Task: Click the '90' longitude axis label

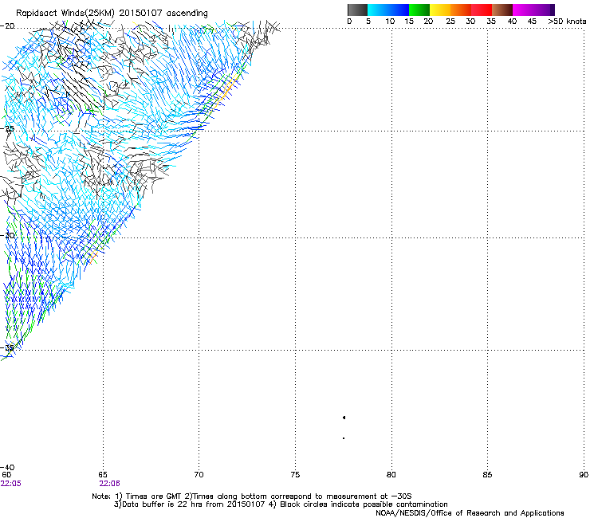Action: (584, 475)
